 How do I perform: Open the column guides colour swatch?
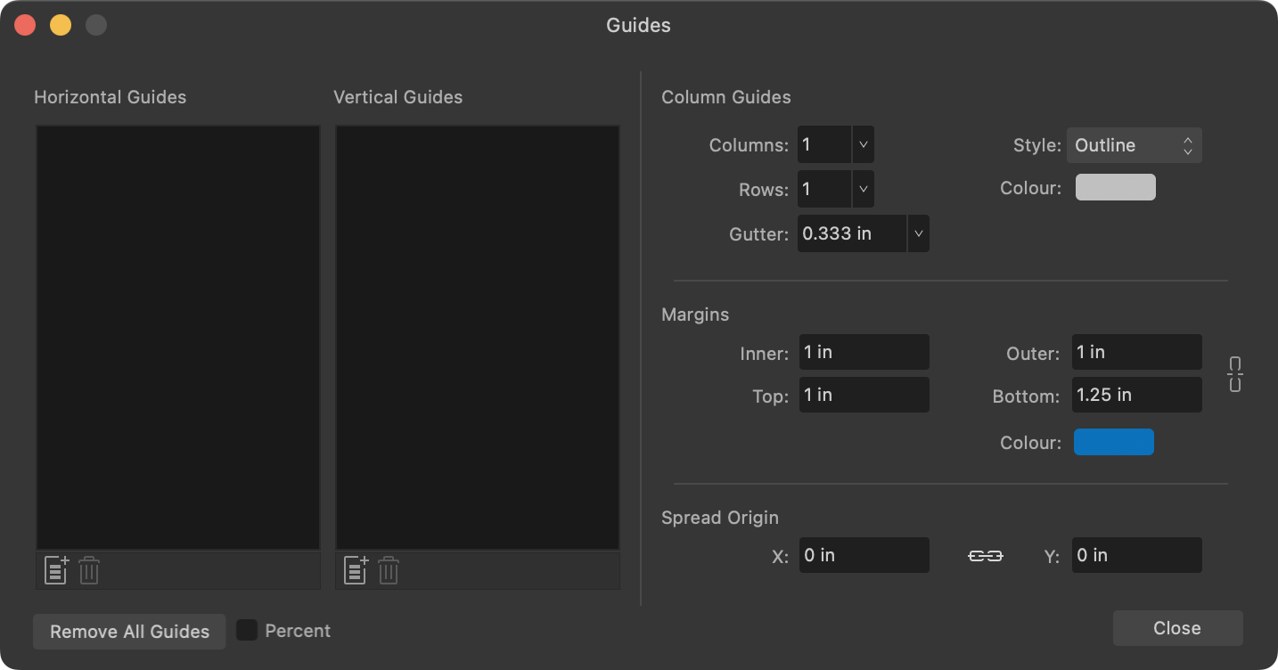coord(1115,187)
